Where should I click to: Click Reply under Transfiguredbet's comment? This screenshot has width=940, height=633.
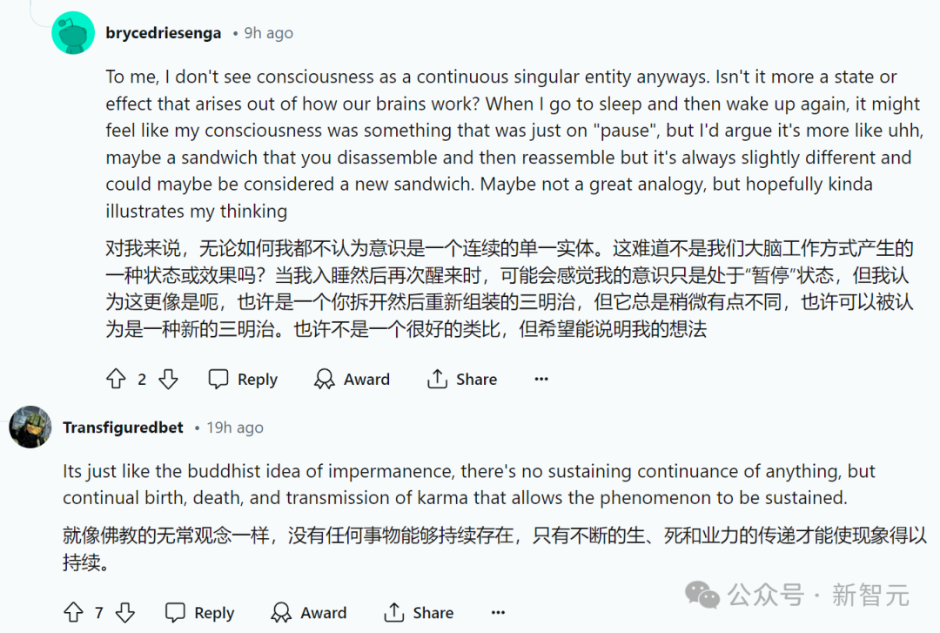click(200, 613)
